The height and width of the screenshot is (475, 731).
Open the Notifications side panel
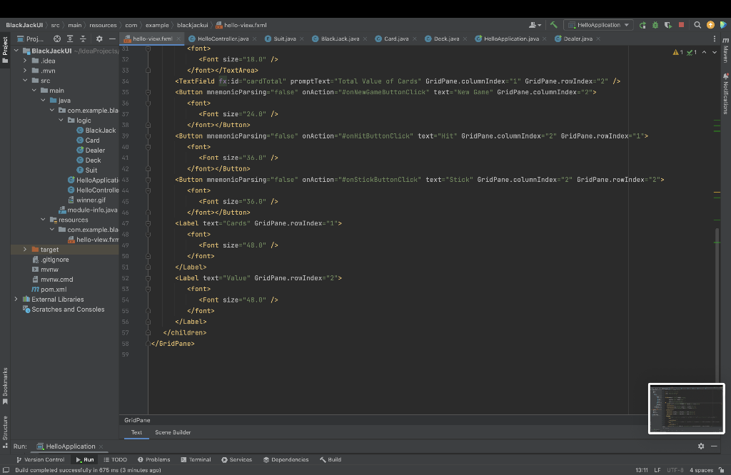click(x=725, y=93)
